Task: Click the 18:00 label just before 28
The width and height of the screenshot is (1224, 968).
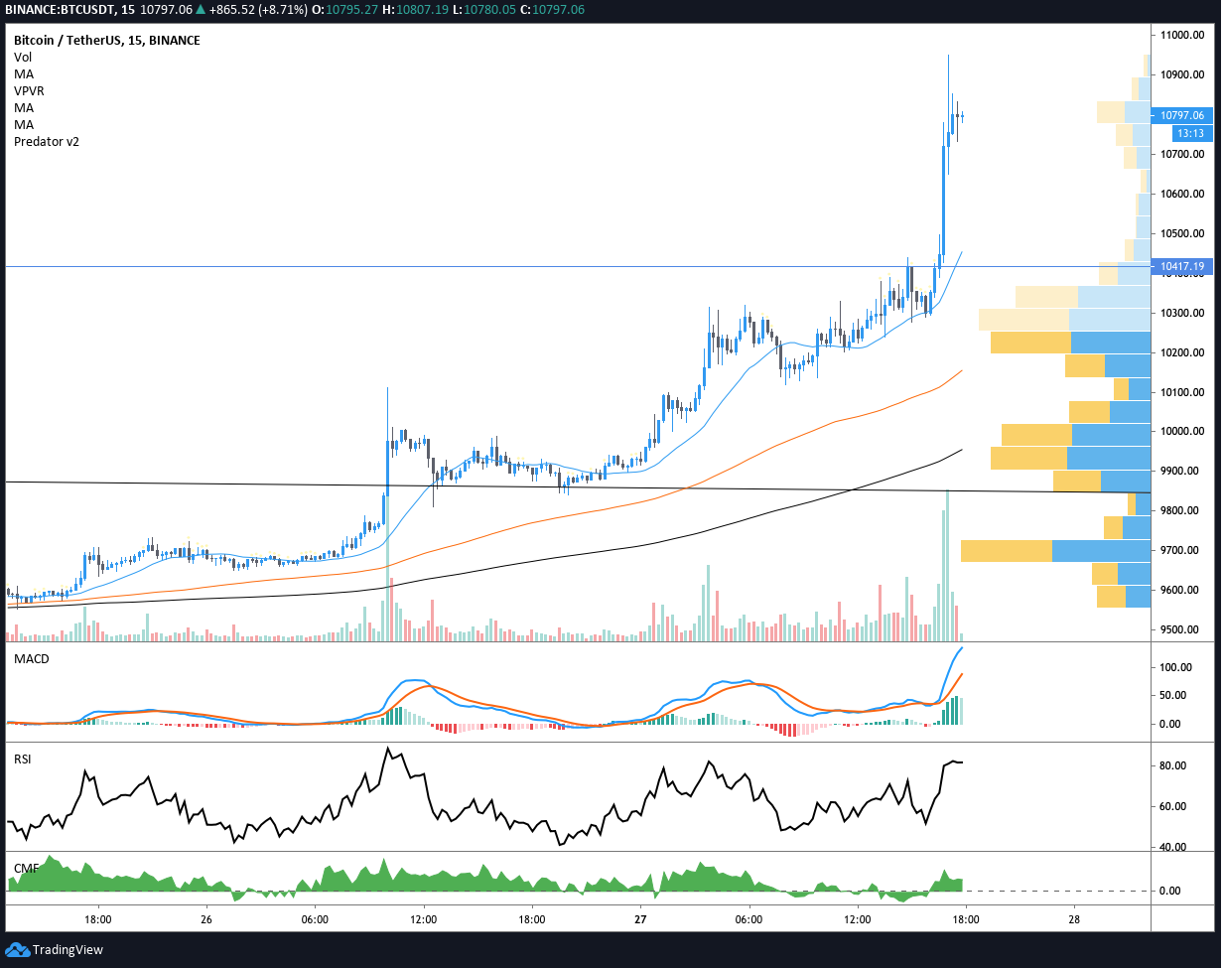Action: [x=966, y=919]
